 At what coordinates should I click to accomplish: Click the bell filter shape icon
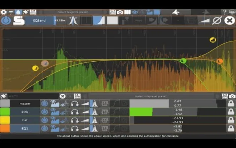pyautogui.click(x=73, y=20)
